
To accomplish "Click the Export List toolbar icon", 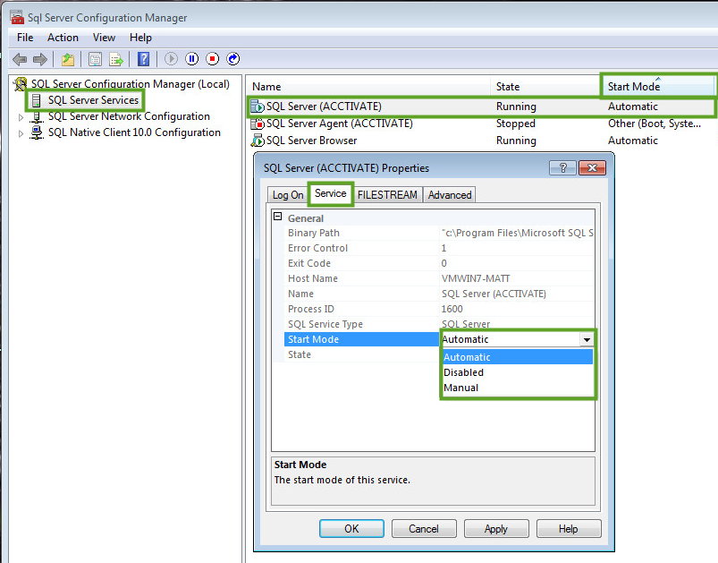I will tap(116, 59).
